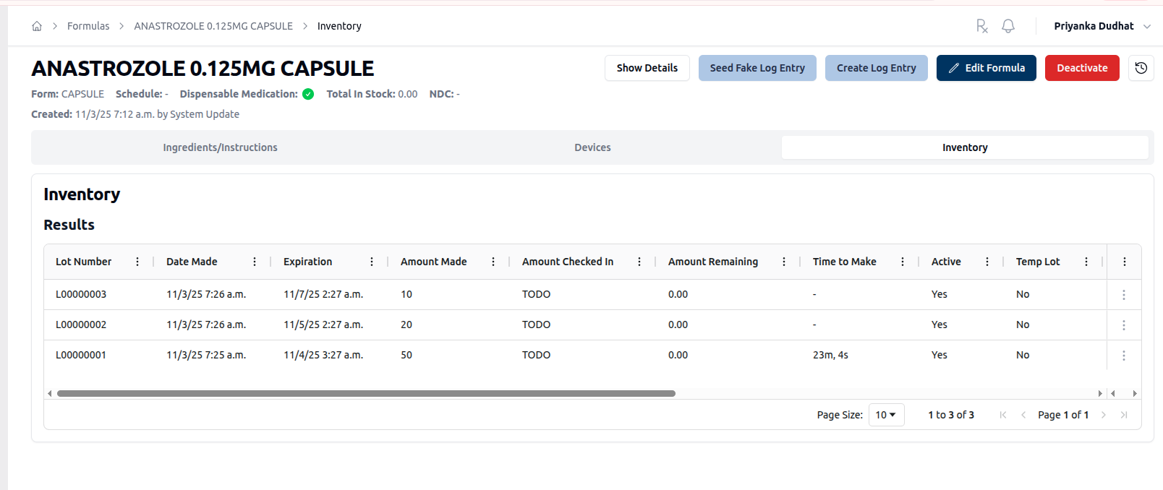Click the home icon in breadcrumb
This screenshot has width=1163, height=490.
click(37, 26)
